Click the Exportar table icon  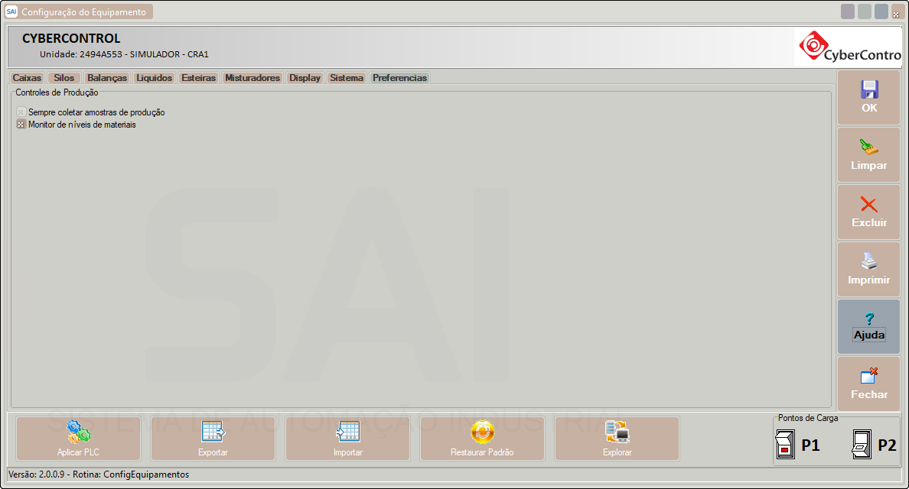click(213, 432)
